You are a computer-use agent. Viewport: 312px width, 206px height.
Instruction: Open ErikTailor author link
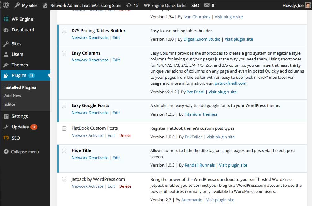pos(193,137)
